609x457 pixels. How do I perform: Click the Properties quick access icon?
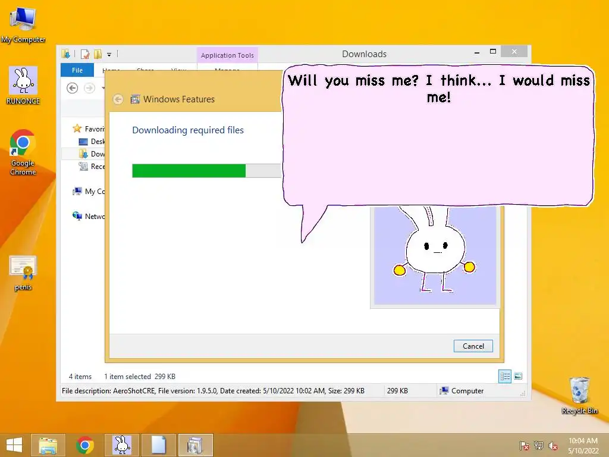(85, 54)
